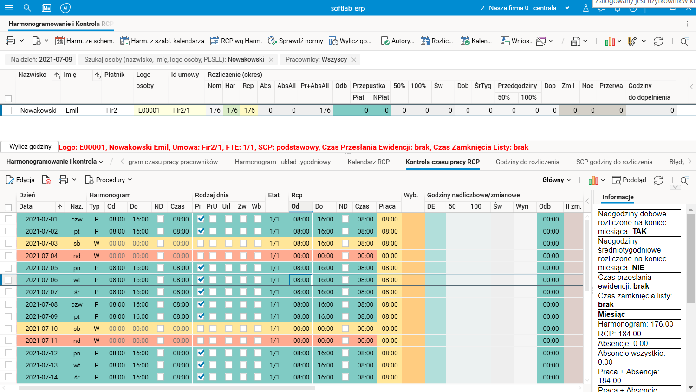Check the row selector for 2021-07-03

(8, 243)
